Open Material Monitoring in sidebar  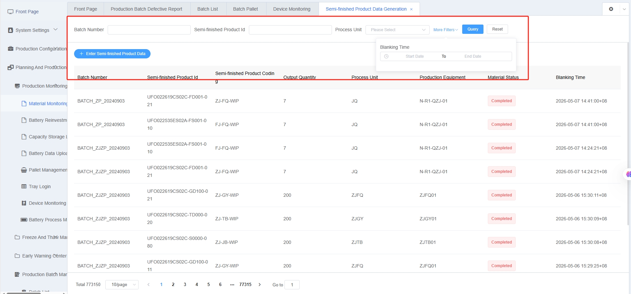(48, 104)
